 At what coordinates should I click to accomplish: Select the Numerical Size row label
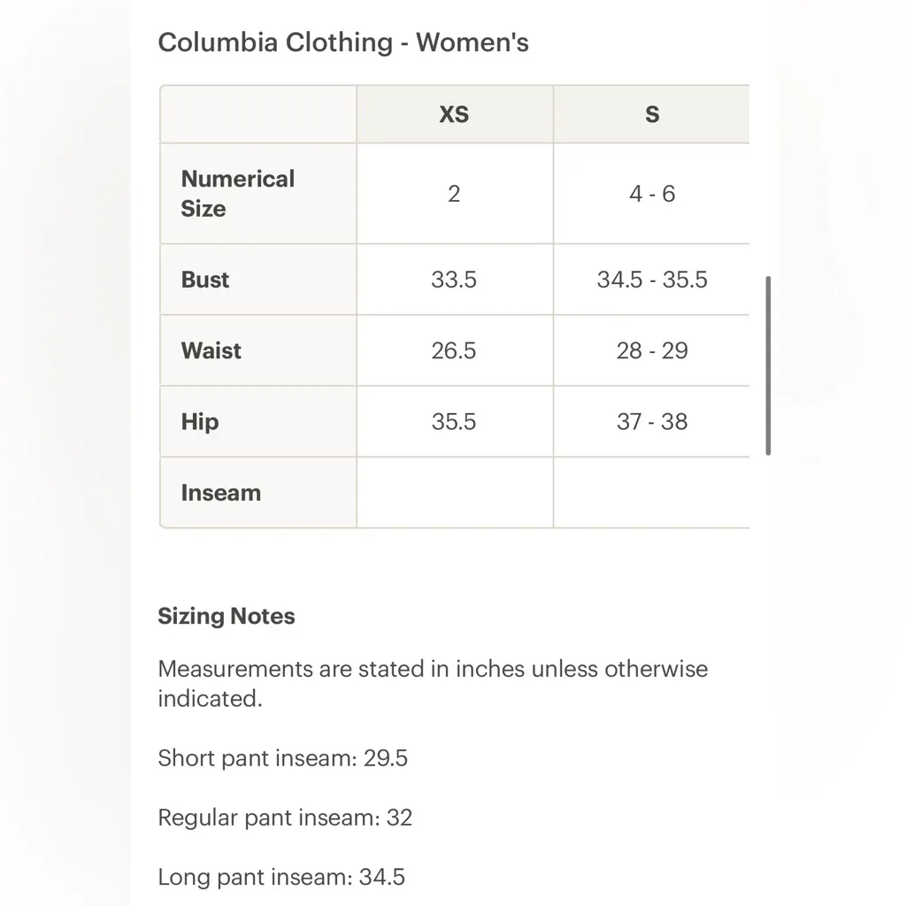click(238, 194)
